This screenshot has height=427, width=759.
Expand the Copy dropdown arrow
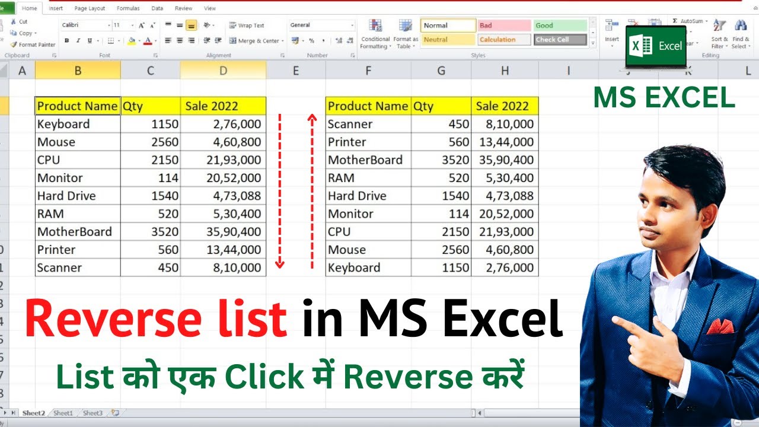pos(36,33)
